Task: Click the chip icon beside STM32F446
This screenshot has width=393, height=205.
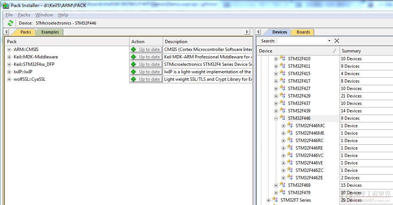Action: [283, 118]
